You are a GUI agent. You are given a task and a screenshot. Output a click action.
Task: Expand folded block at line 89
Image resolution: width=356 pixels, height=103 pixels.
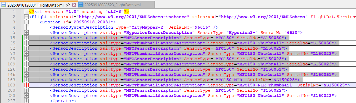tap(26, 59)
